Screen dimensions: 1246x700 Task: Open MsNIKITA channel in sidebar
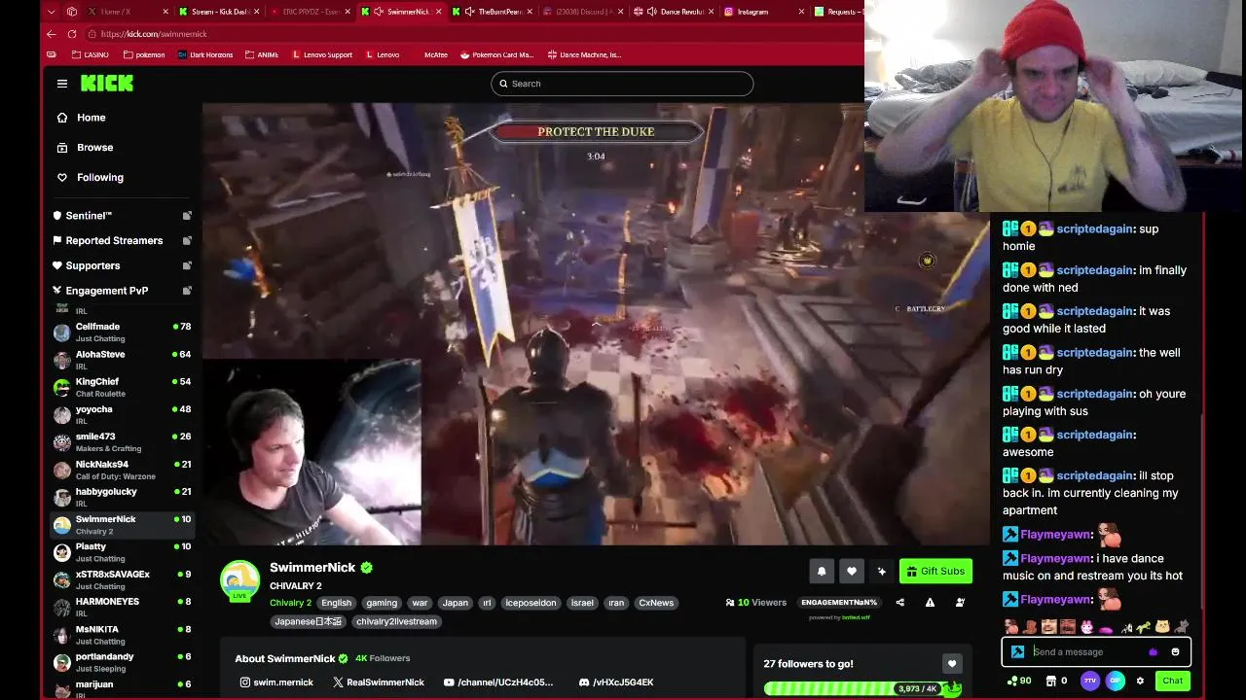coord(123,635)
